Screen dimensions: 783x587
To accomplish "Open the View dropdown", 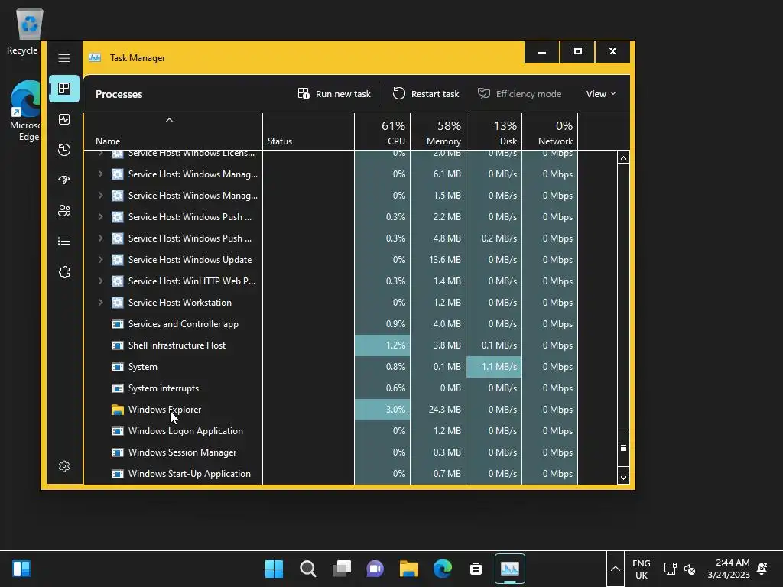I will (x=601, y=94).
